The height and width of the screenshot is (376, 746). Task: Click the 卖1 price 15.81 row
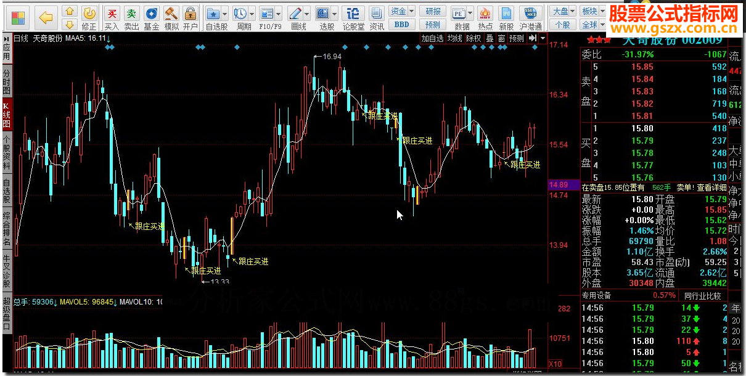[654, 116]
